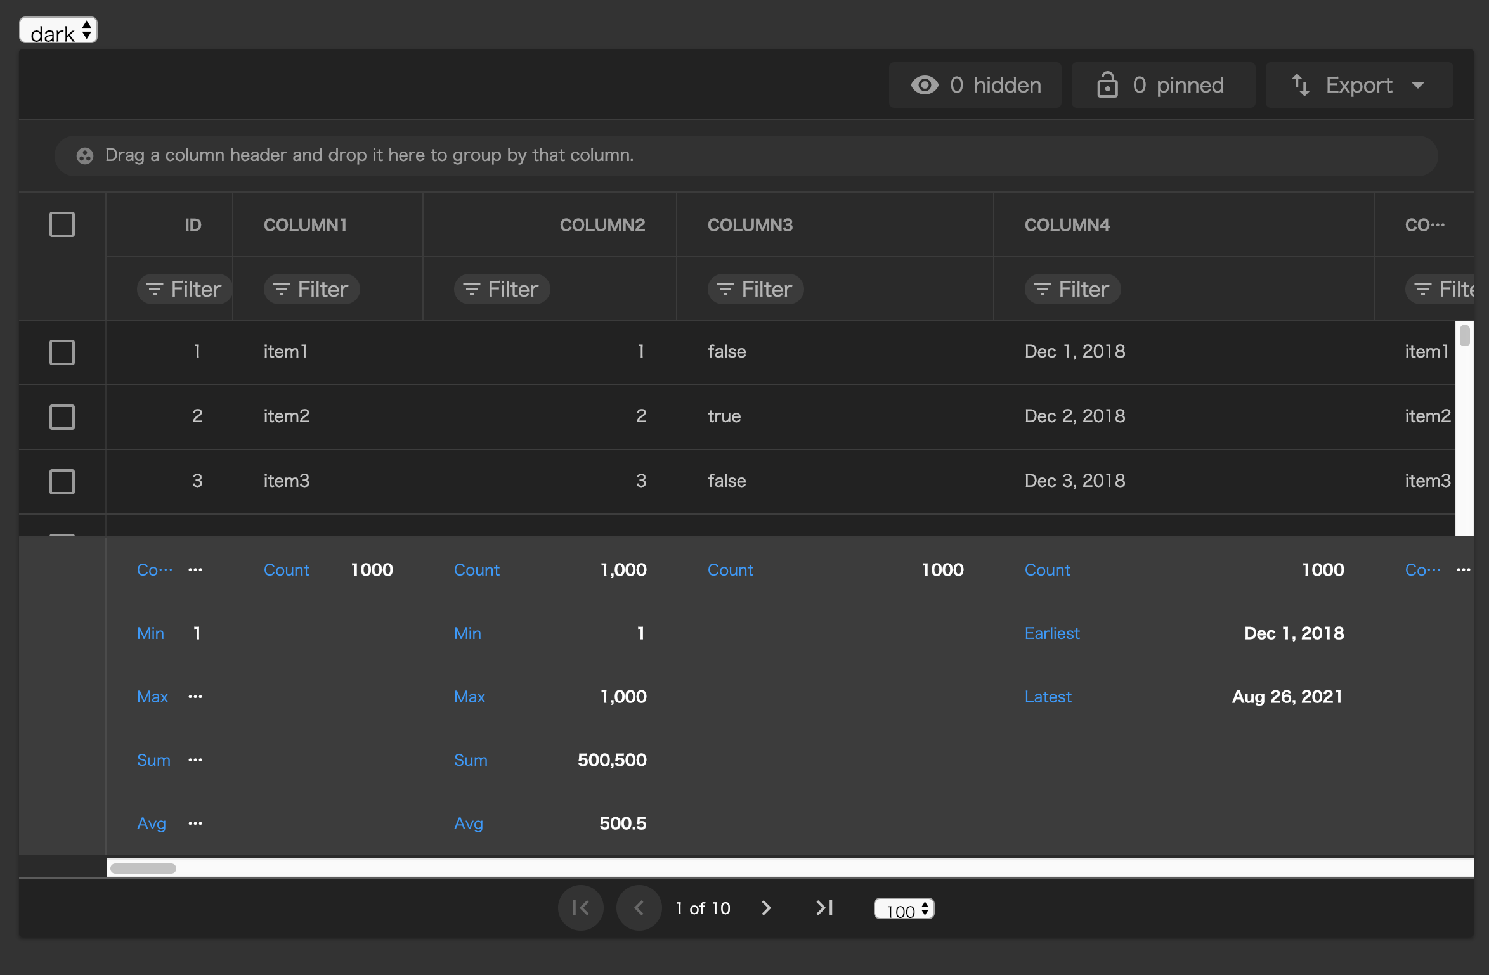This screenshot has height=975, width=1489.
Task: Click the grouping icon in the drag-to-group bar
Action: click(84, 155)
